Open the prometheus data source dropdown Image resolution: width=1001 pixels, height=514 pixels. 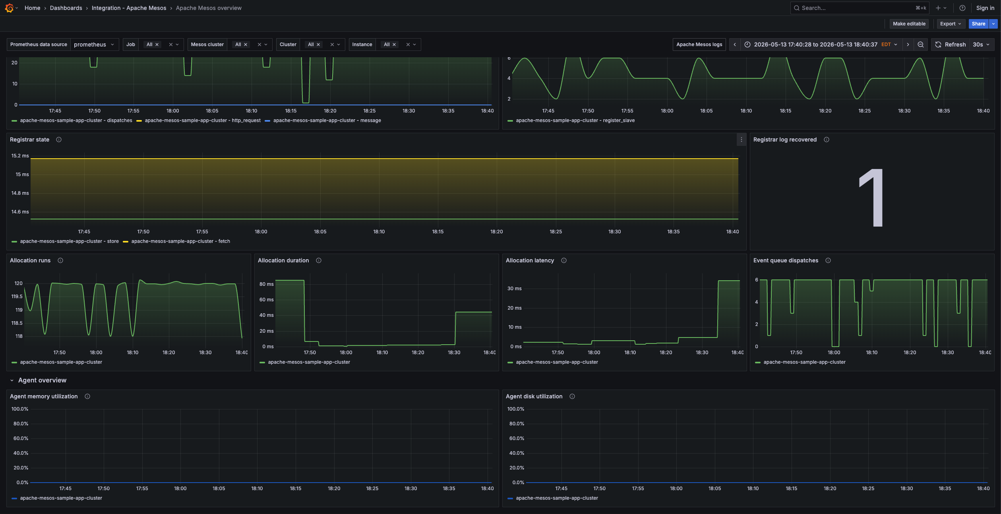pyautogui.click(x=95, y=45)
